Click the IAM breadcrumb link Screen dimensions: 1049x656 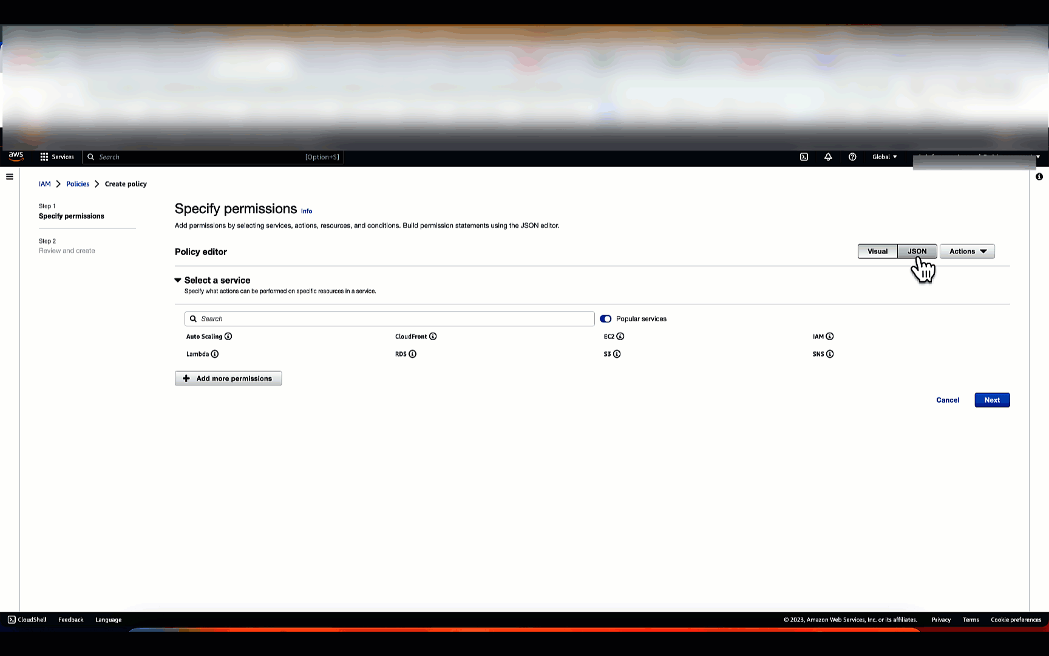(45, 184)
